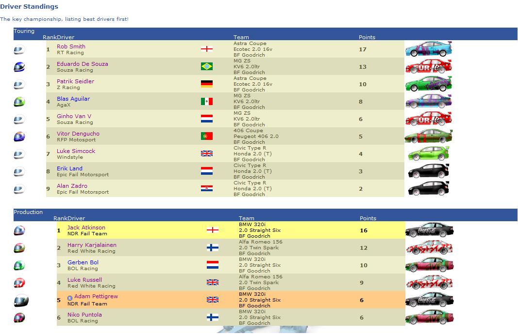Open Blas Aguilar driver link

click(x=73, y=99)
